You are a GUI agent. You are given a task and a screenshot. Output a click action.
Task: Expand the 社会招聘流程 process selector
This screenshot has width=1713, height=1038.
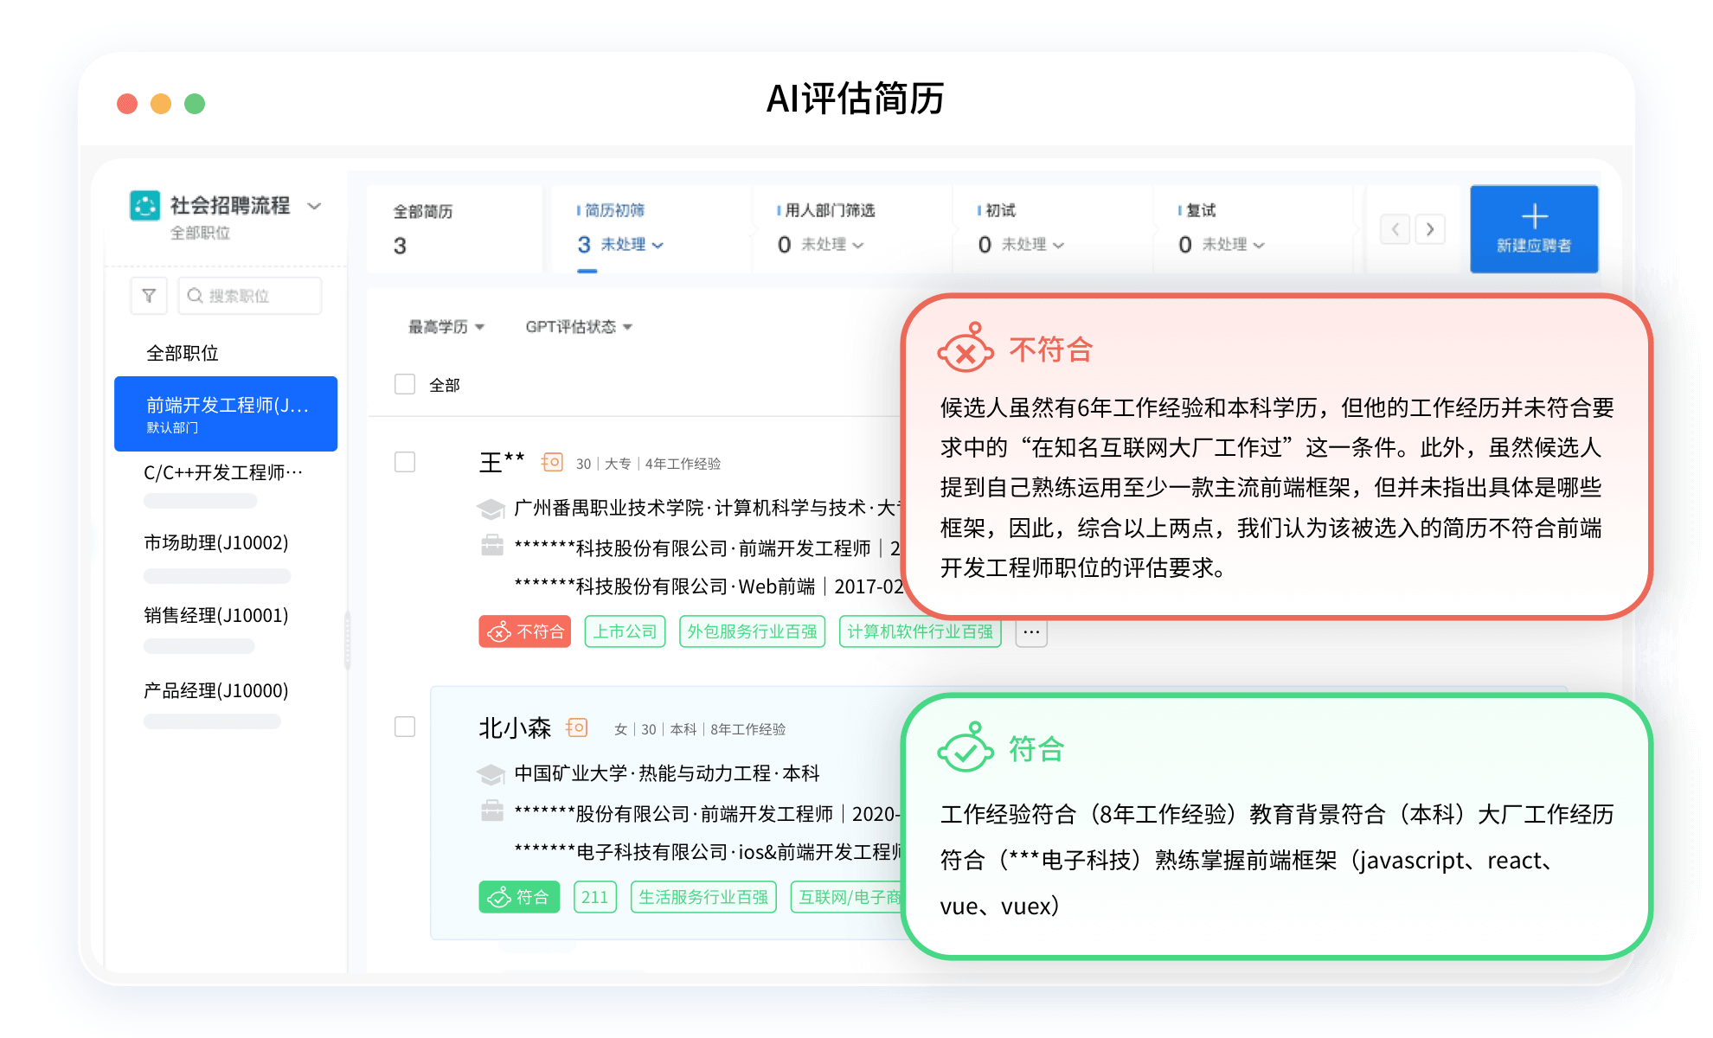(314, 206)
